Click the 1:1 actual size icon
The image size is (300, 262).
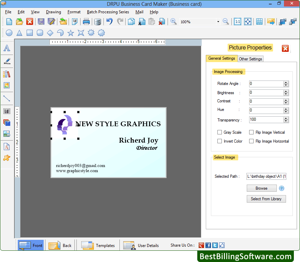(x=238, y=21)
